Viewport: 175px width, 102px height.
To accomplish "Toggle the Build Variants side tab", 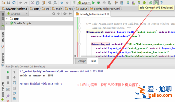I will [3, 91].
